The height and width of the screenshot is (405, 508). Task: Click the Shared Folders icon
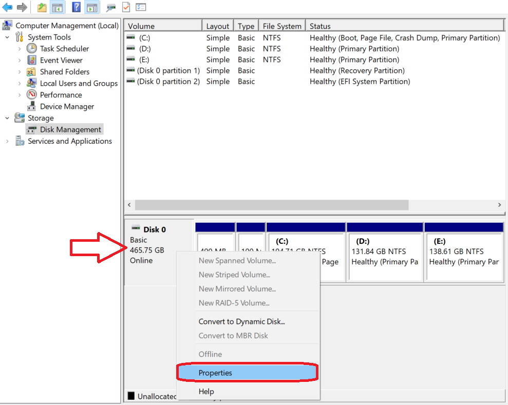point(31,71)
